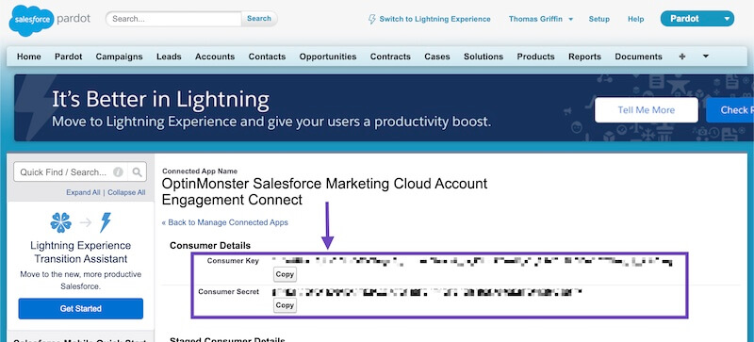Open the plus all-tabs icon in nav bar
Viewport: 754px width, 342px height.
(681, 57)
